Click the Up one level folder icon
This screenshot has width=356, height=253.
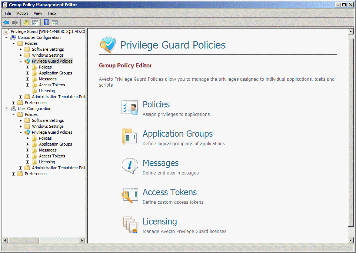[x=26, y=22]
